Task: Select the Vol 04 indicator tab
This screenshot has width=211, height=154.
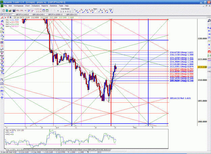Action: pyautogui.click(x=39, y=150)
